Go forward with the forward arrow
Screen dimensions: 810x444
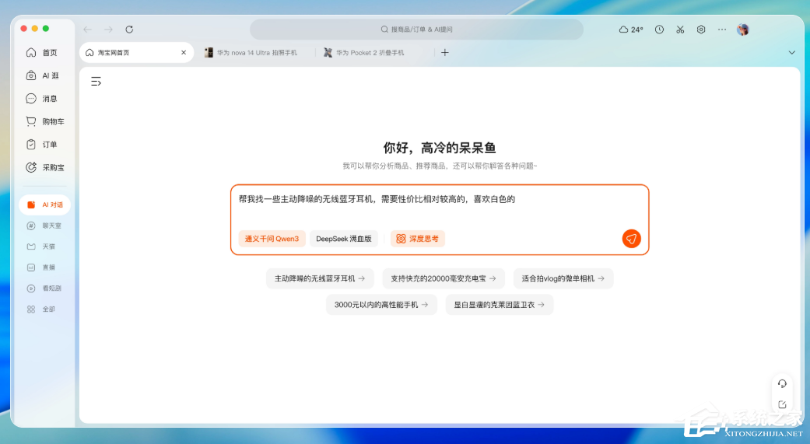click(x=108, y=30)
